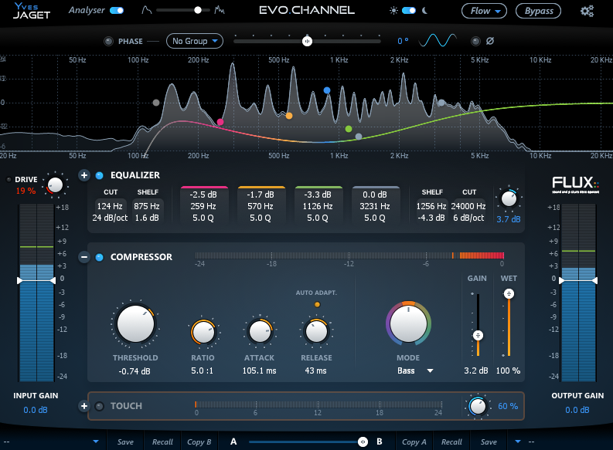This screenshot has width=613, height=450.
Task: Toggle the Drive LED indicator
Action: 9,180
